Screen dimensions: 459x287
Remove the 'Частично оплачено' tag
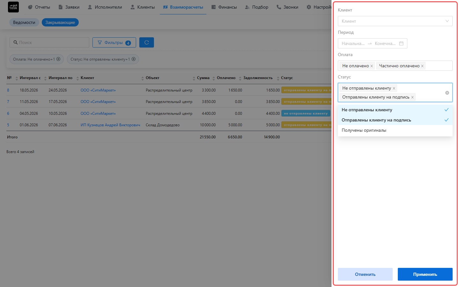click(x=422, y=66)
